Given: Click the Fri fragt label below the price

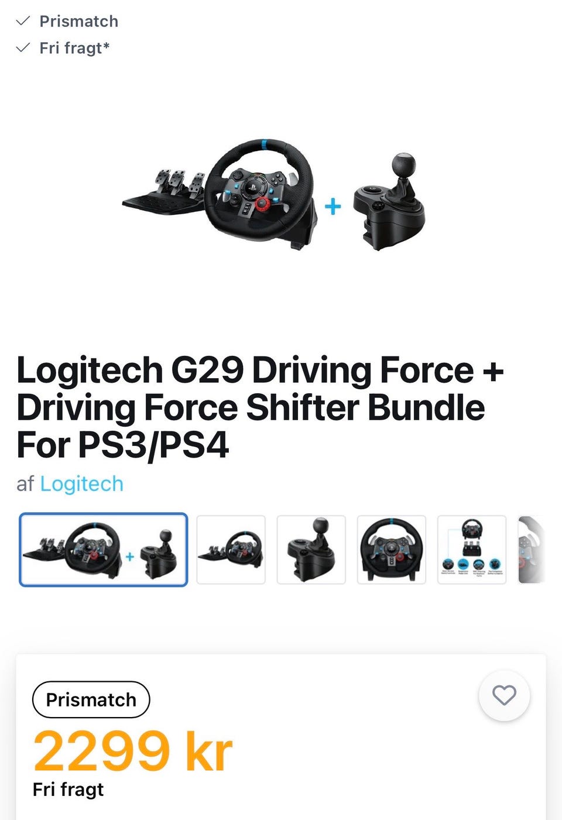Looking at the screenshot, I should click(x=68, y=790).
